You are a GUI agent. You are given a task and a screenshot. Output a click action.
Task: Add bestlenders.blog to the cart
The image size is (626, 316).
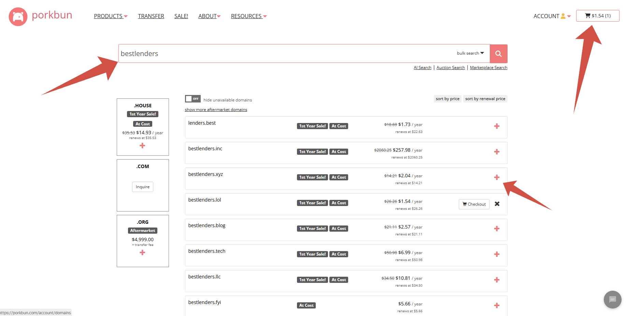point(497,229)
